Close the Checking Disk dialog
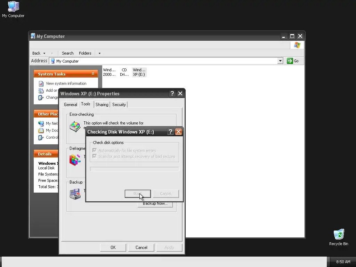 [x=178, y=132]
